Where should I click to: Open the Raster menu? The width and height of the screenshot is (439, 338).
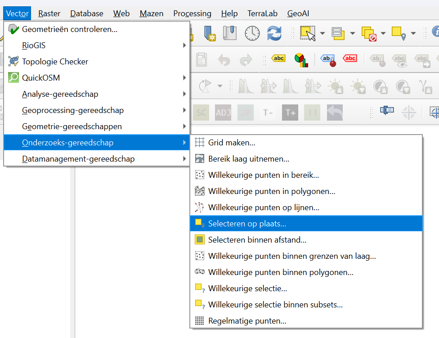49,14
